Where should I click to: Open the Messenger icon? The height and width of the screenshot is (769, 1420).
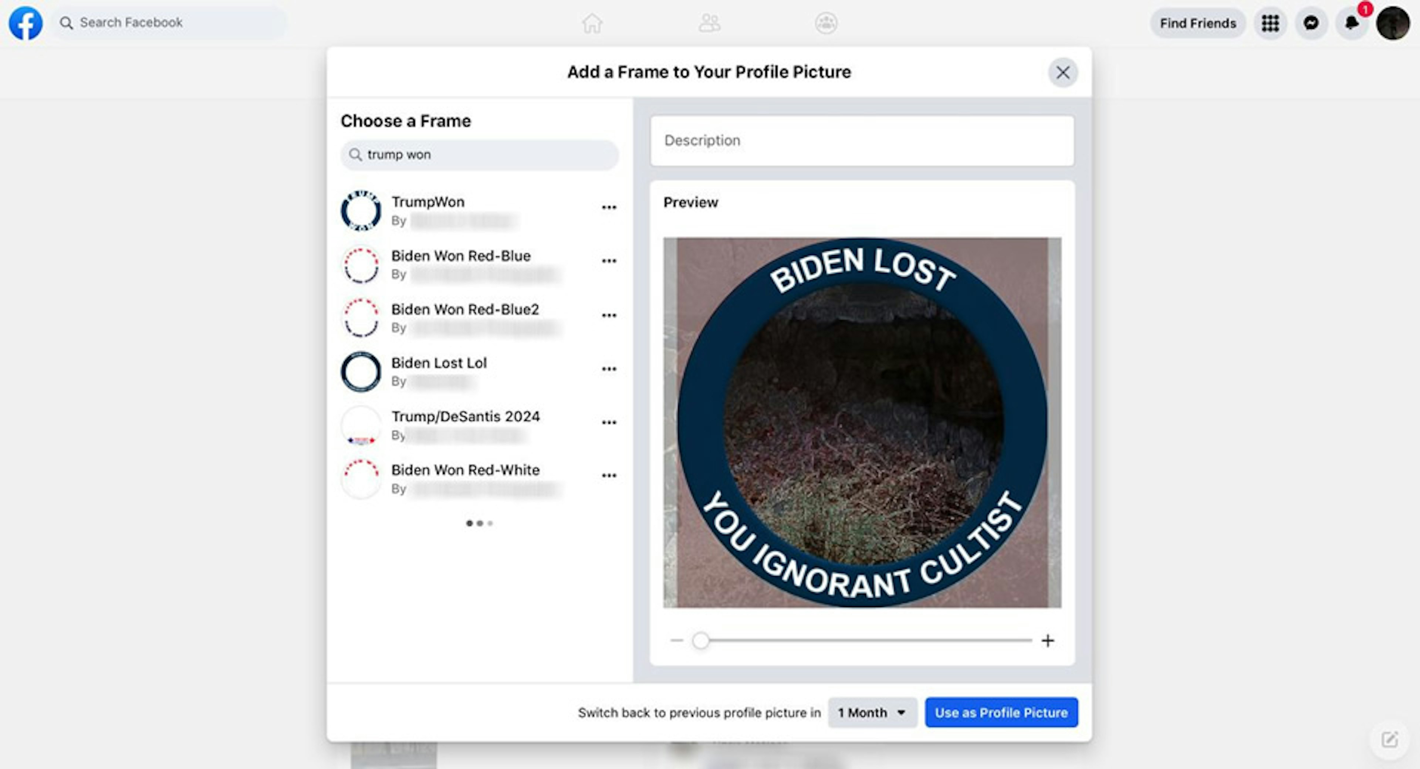pos(1311,23)
